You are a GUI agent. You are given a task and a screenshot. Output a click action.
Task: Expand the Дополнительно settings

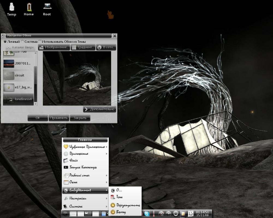point(99,109)
